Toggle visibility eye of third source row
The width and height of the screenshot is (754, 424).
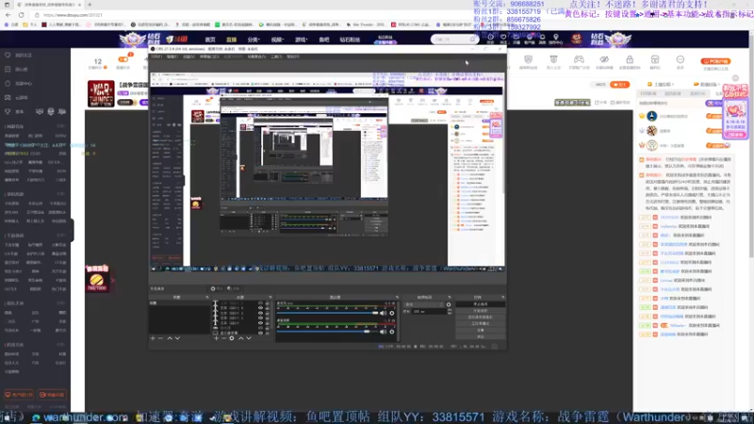pyautogui.click(x=260, y=313)
